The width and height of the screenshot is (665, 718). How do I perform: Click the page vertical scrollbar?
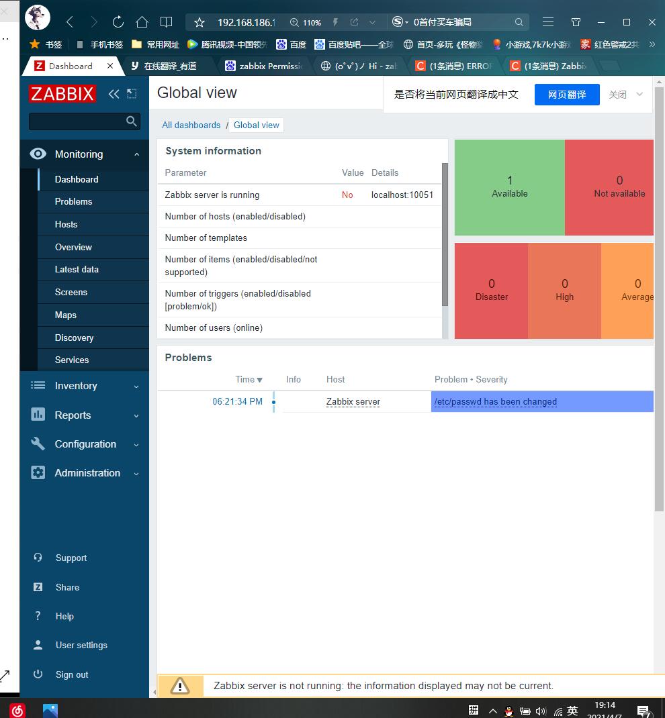pyautogui.click(x=659, y=298)
